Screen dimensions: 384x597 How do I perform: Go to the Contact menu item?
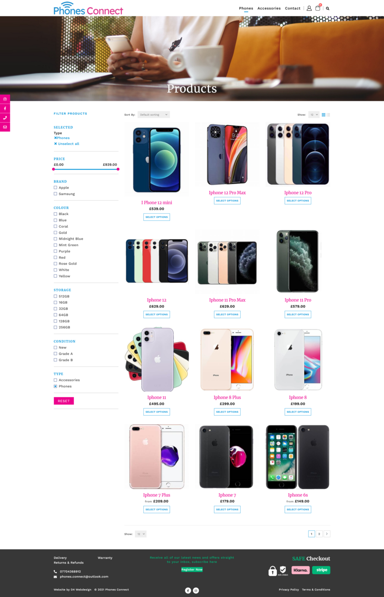click(293, 8)
